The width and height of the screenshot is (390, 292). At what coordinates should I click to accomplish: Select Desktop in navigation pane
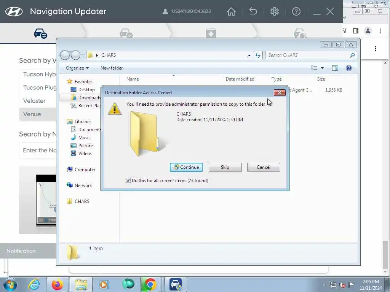point(83,90)
